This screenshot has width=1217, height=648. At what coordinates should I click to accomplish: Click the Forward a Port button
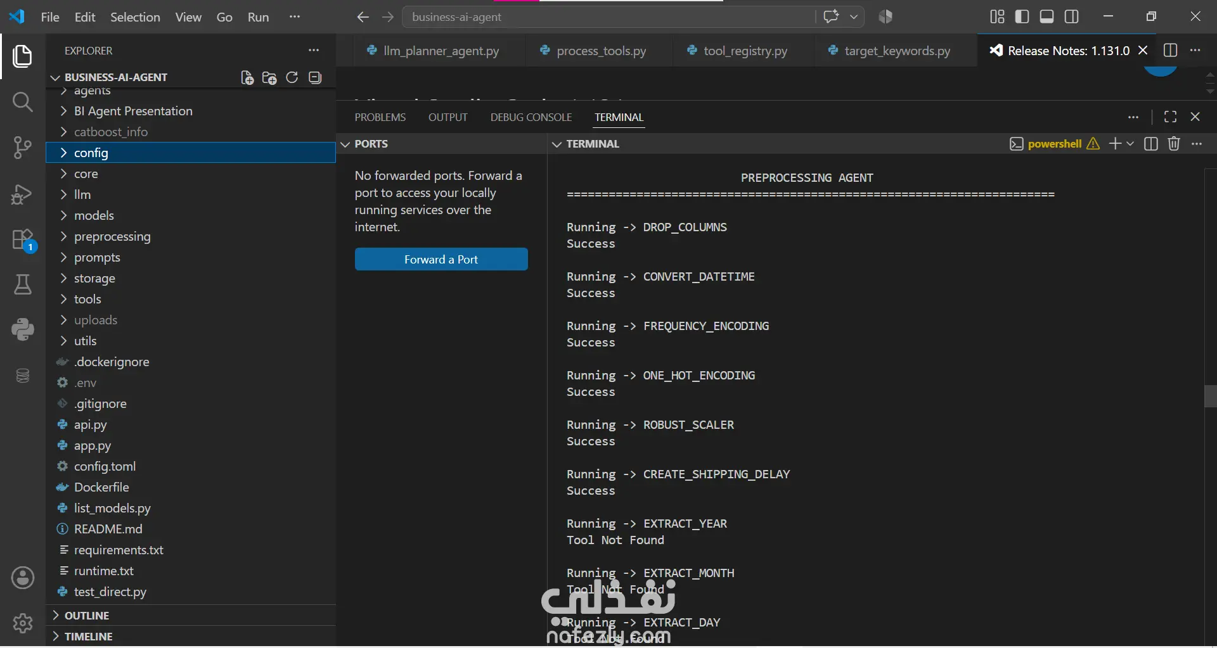click(x=441, y=259)
